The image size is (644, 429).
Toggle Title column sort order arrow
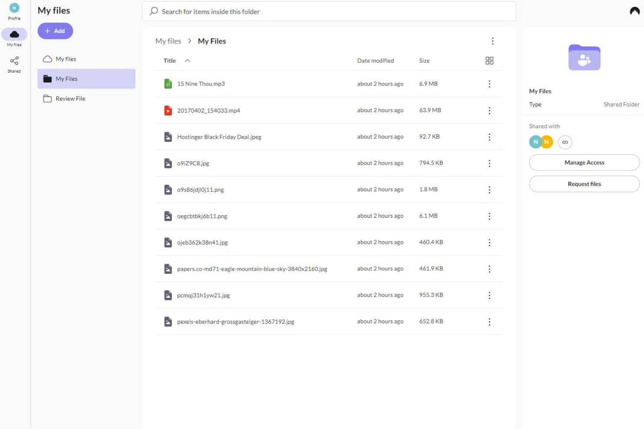point(188,61)
